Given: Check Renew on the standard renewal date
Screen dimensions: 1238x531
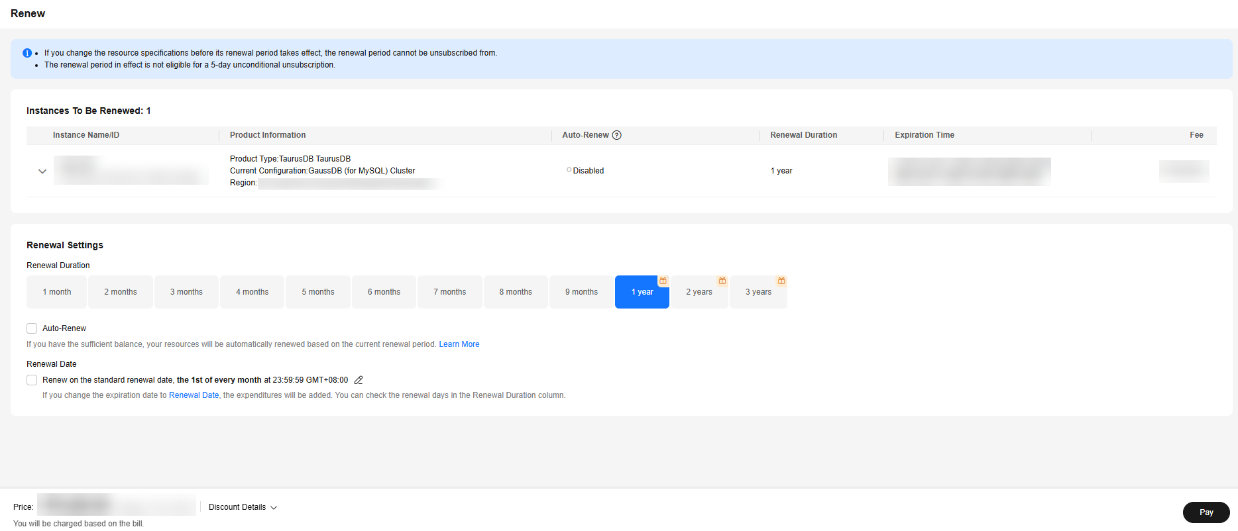Looking at the screenshot, I should (32, 380).
